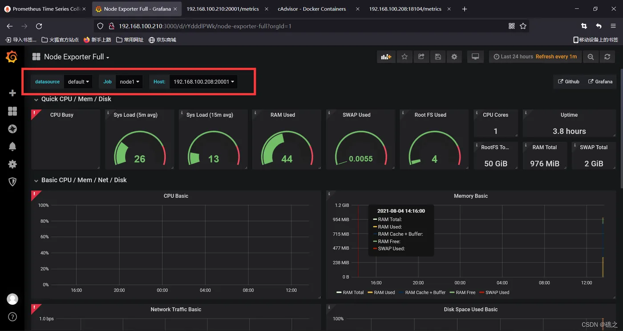623x331 pixels.
Task: Switch to 192.168.100.208:18104/metrics tab
Action: (409, 9)
